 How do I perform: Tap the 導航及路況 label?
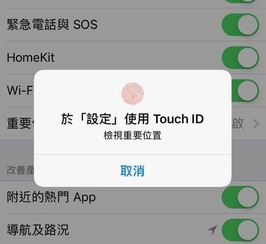pos(38,230)
